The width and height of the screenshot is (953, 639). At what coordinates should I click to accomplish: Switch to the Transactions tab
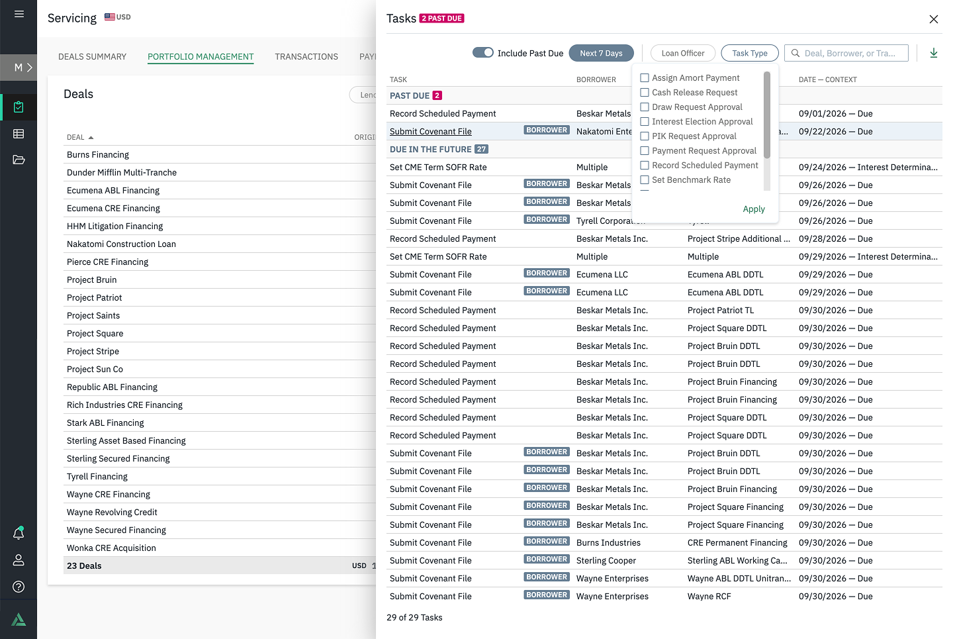click(306, 57)
